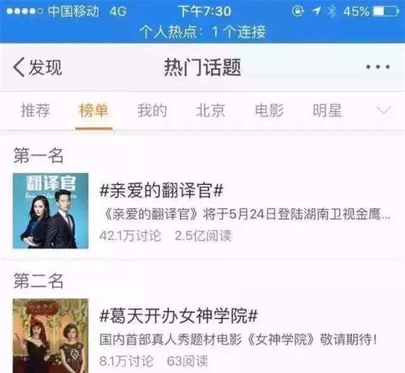Select the 榜单 tab

tap(94, 110)
